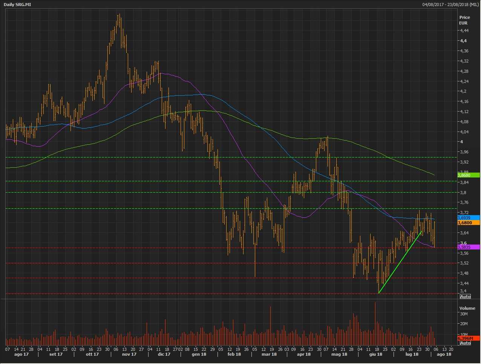Click the 'mag 18' month label on time axis

(x=339, y=354)
